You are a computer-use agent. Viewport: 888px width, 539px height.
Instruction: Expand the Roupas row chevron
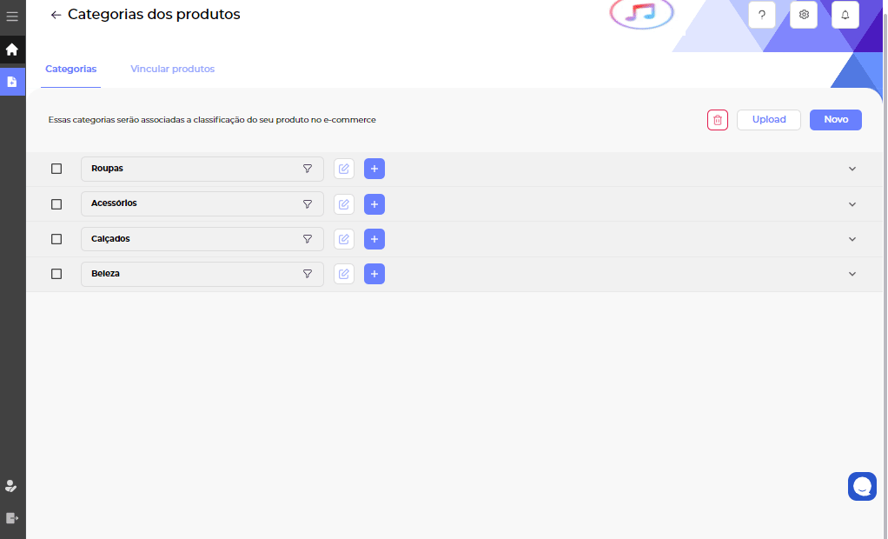click(x=852, y=169)
